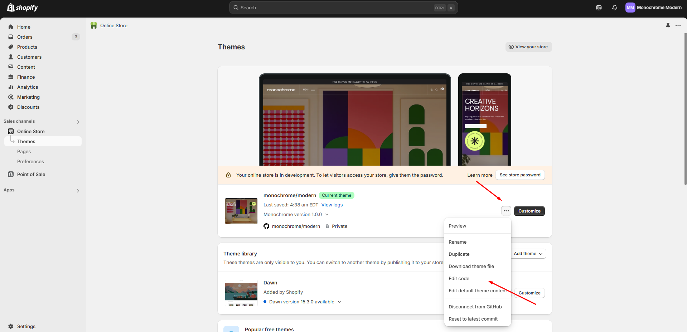
Task: Click the monochrome/modern theme thumbnail
Action: (241, 211)
